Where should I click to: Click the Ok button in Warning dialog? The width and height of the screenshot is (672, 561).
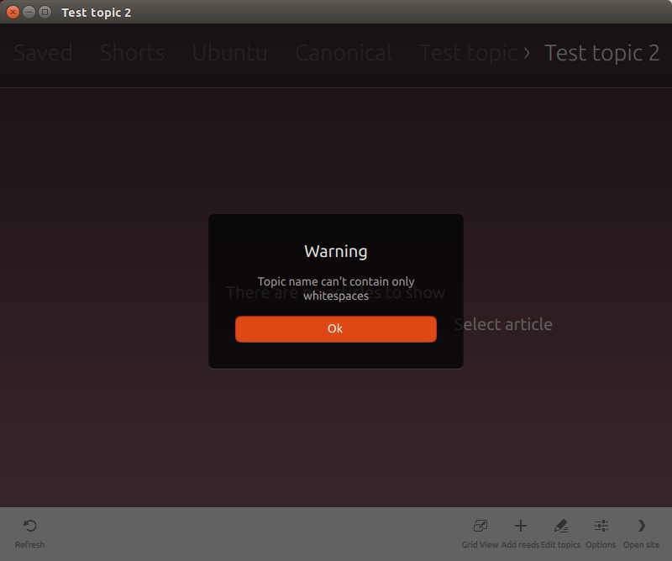click(x=335, y=329)
